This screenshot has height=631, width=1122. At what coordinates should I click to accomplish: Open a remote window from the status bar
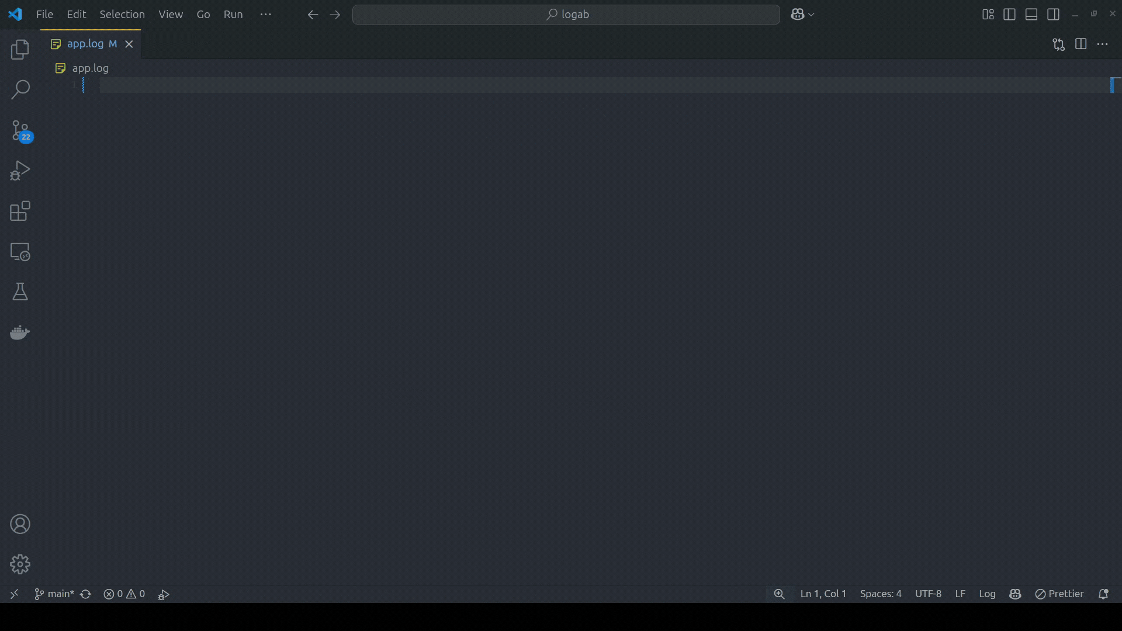click(15, 594)
